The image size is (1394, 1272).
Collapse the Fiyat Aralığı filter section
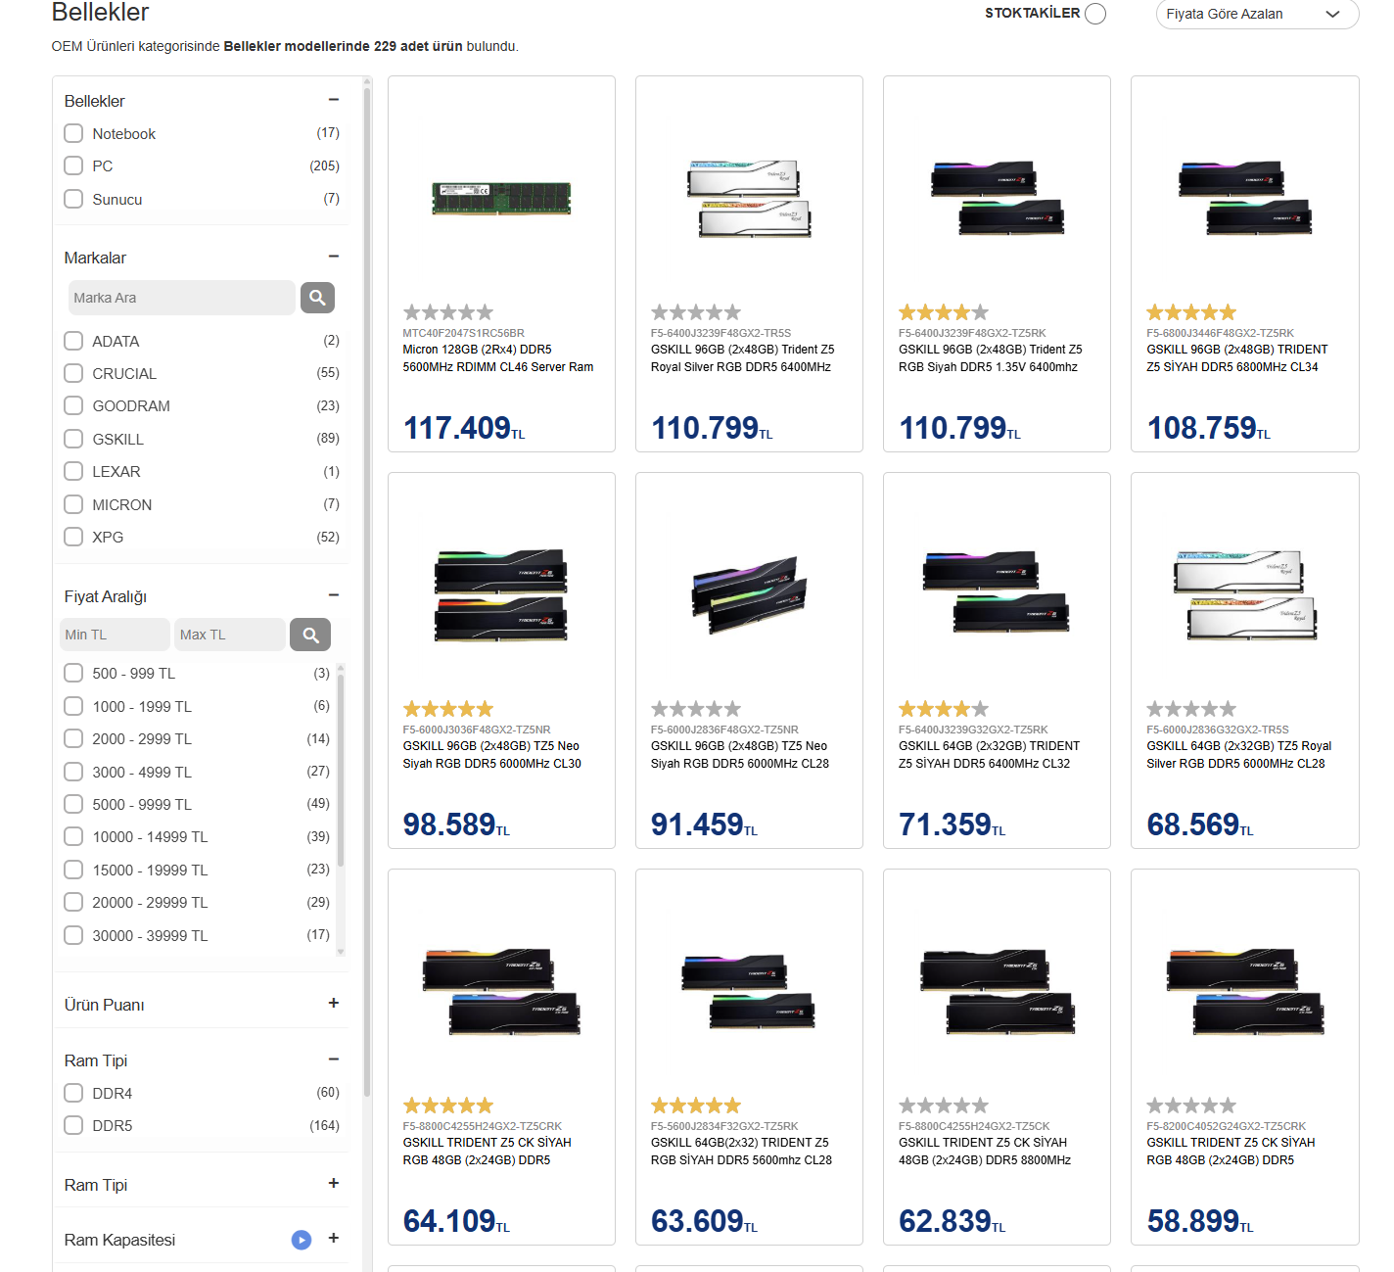click(x=334, y=595)
